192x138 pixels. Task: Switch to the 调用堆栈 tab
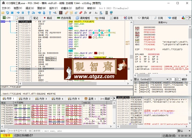pos(83,18)
